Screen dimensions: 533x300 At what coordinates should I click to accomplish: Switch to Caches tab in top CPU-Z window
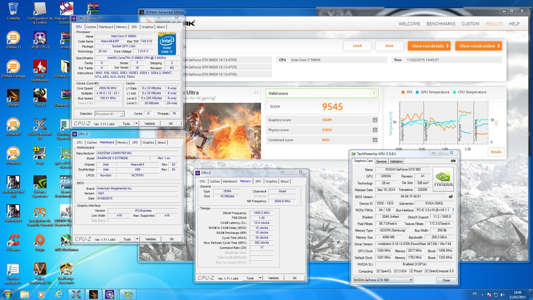pos(91,27)
